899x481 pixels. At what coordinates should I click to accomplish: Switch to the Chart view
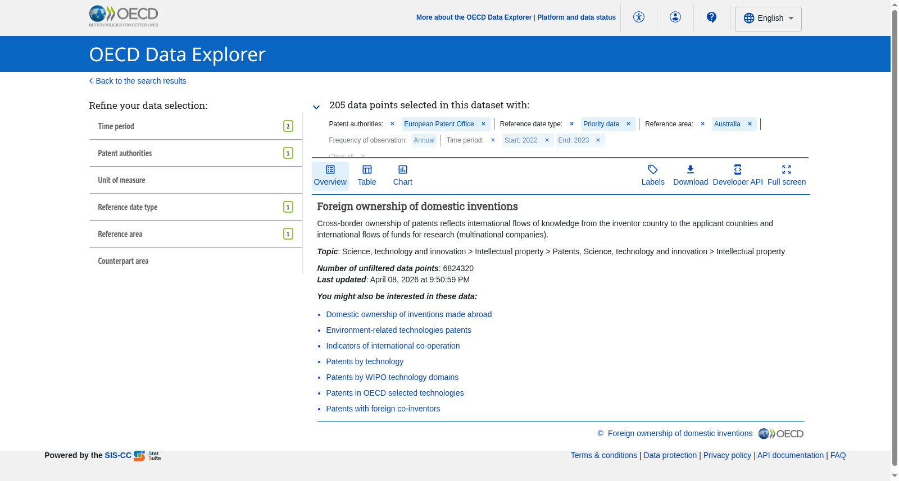(x=403, y=176)
